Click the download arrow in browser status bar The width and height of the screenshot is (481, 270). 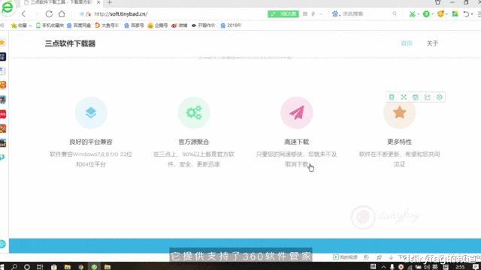(x=391, y=257)
